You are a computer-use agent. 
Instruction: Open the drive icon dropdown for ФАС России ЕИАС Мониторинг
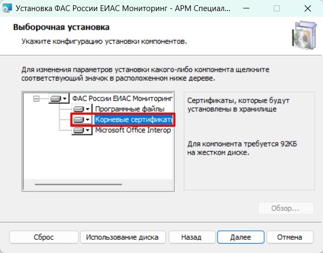[59, 98]
